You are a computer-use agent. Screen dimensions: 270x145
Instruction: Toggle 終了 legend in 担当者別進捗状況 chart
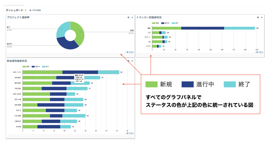[x=46, y=67]
